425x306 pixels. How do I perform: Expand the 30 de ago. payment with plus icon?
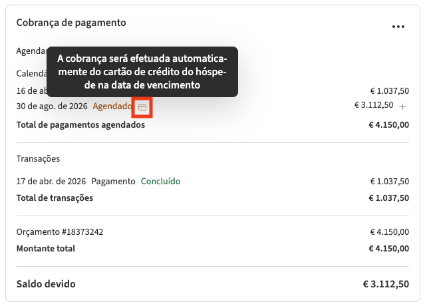pos(404,106)
